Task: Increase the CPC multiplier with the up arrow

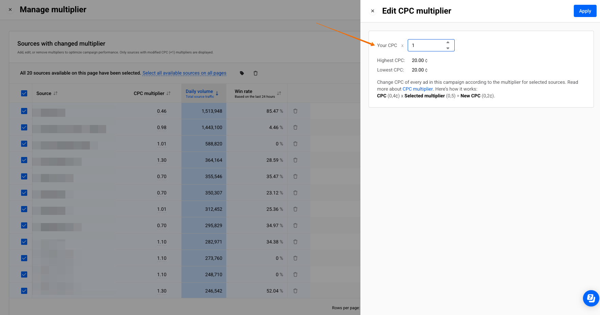Action: (x=448, y=43)
